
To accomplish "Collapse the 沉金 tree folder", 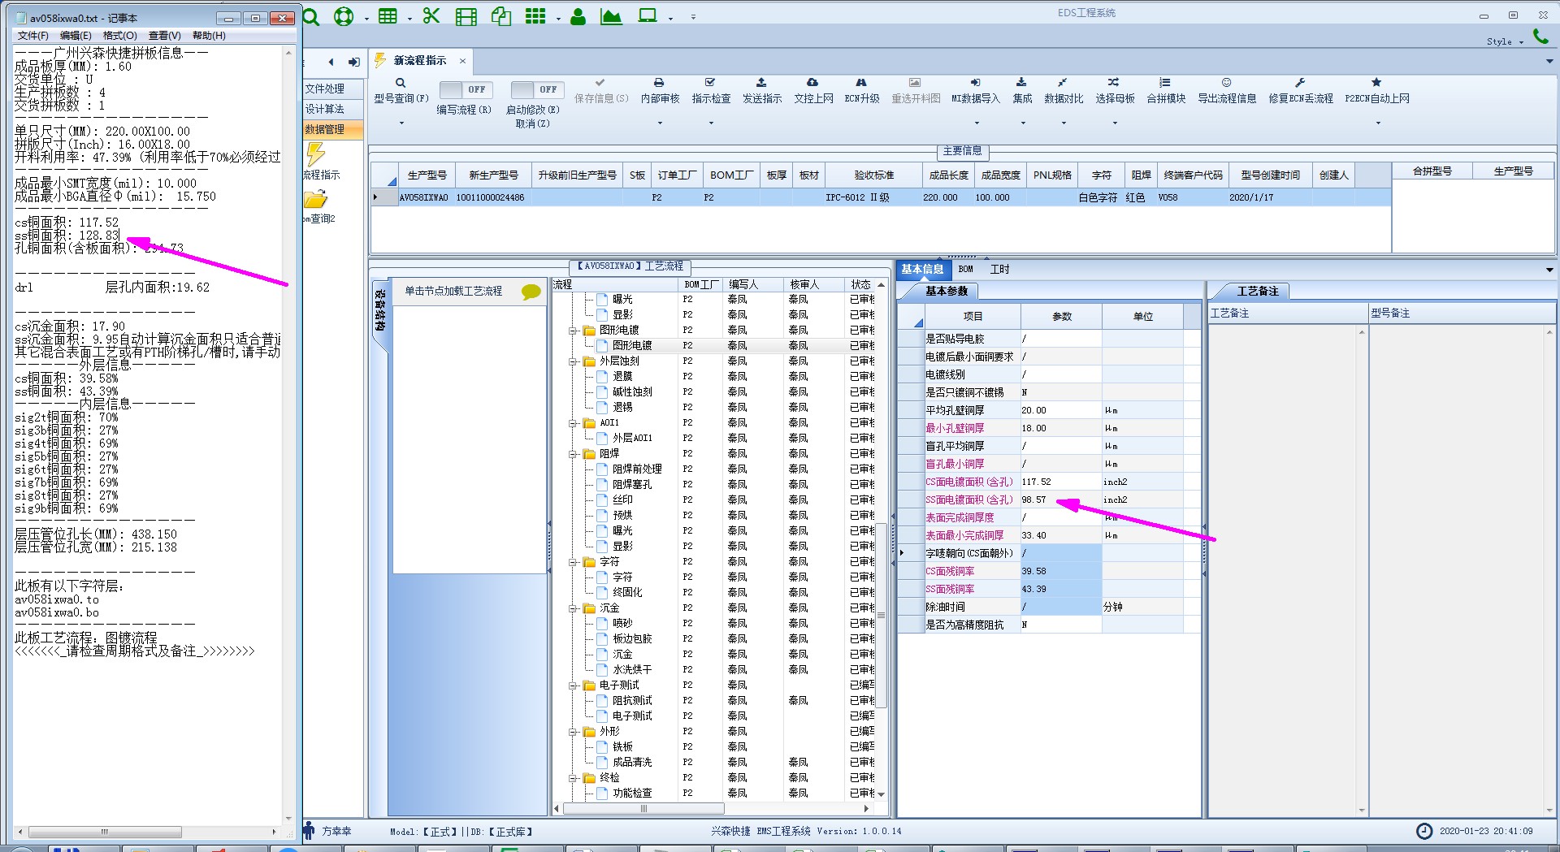I will pyautogui.click(x=573, y=608).
